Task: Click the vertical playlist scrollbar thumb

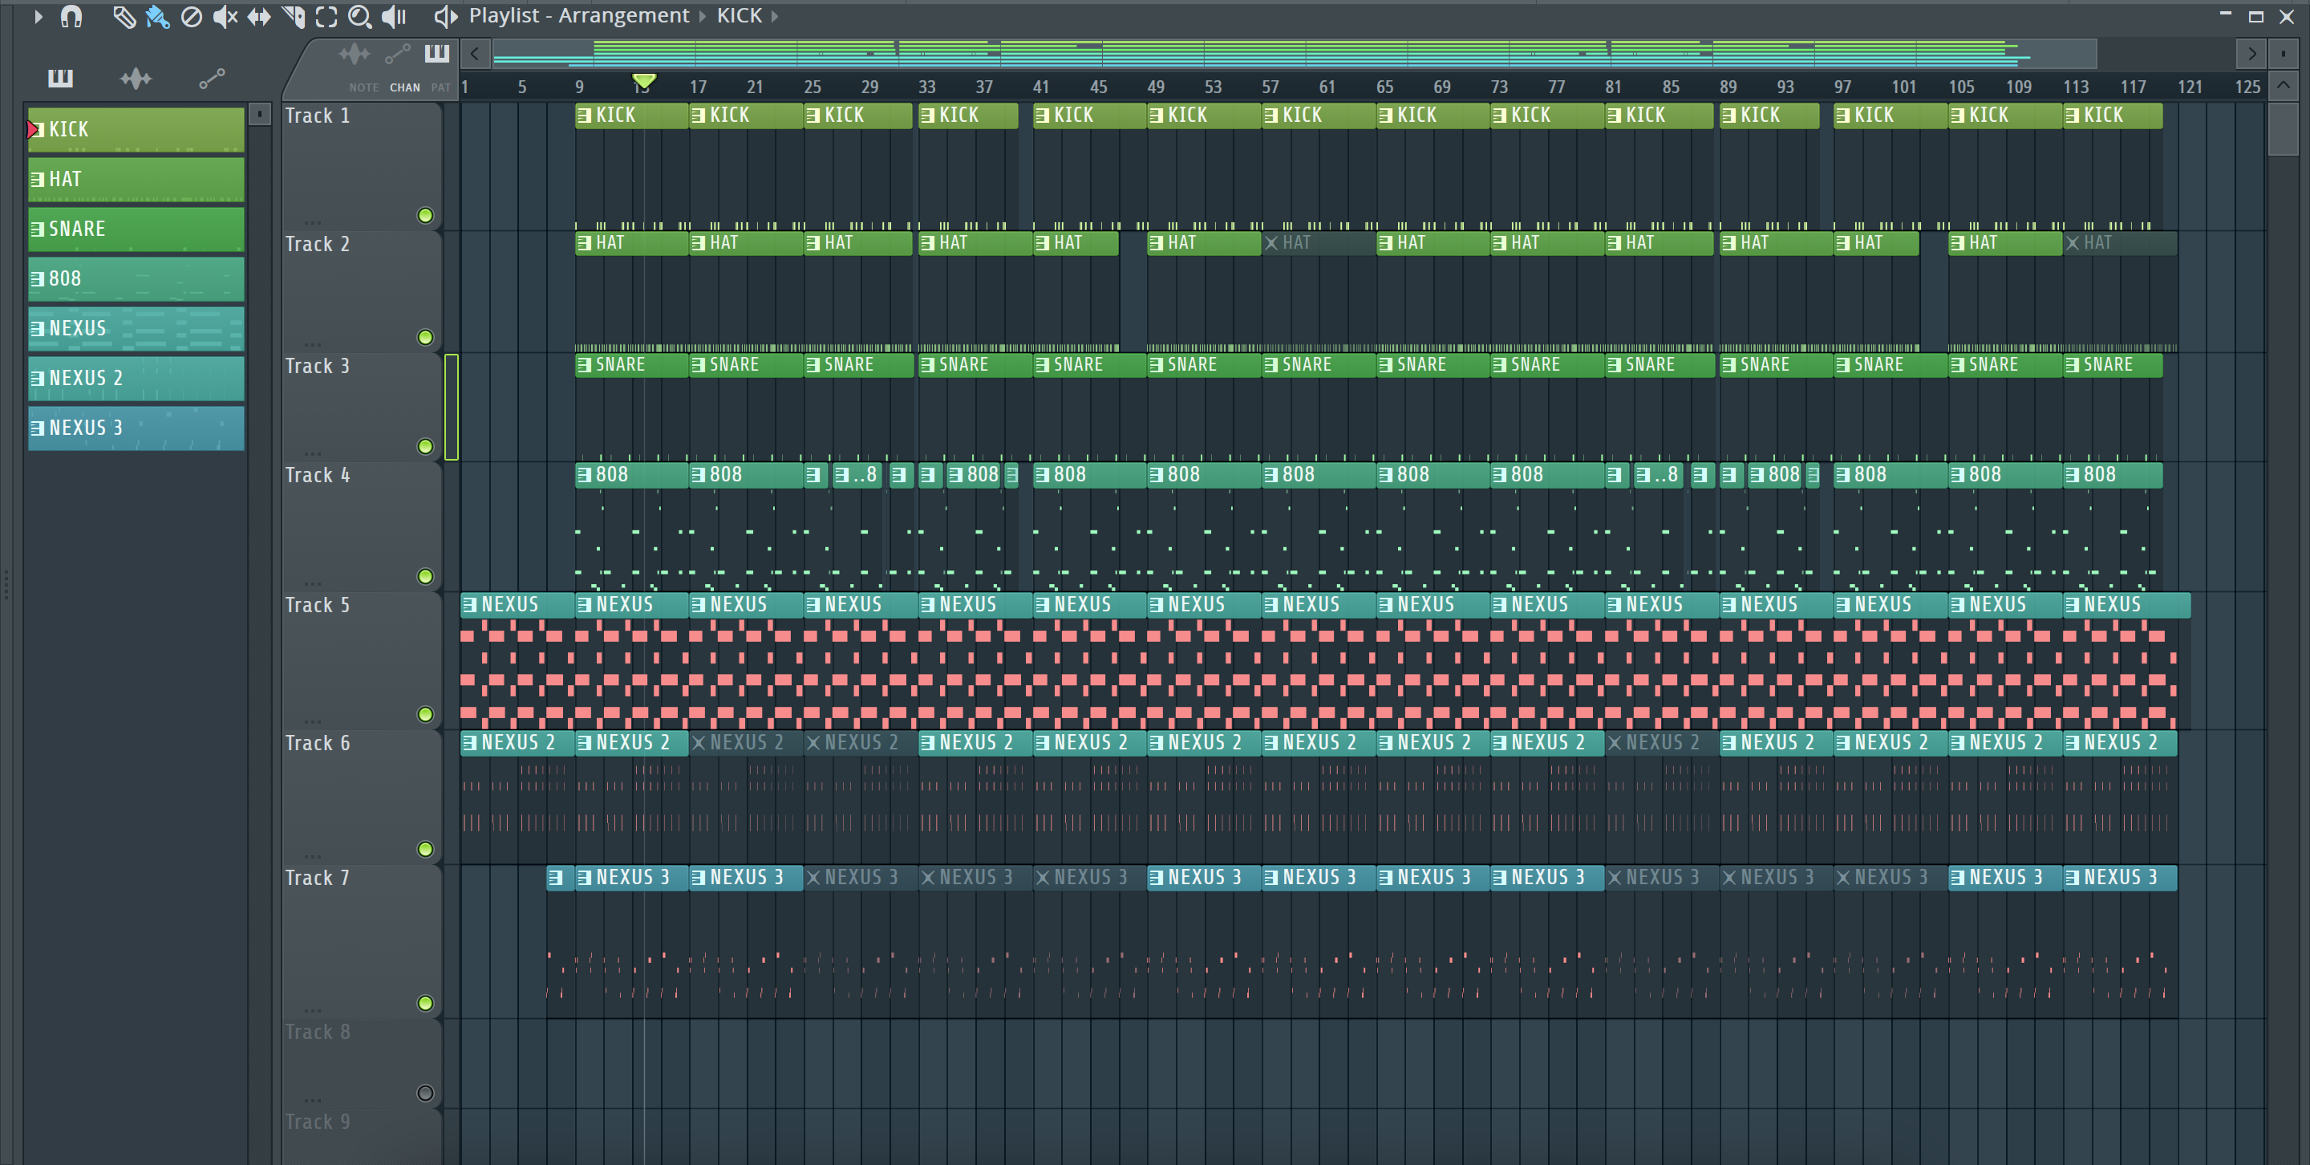Action: click(2283, 130)
